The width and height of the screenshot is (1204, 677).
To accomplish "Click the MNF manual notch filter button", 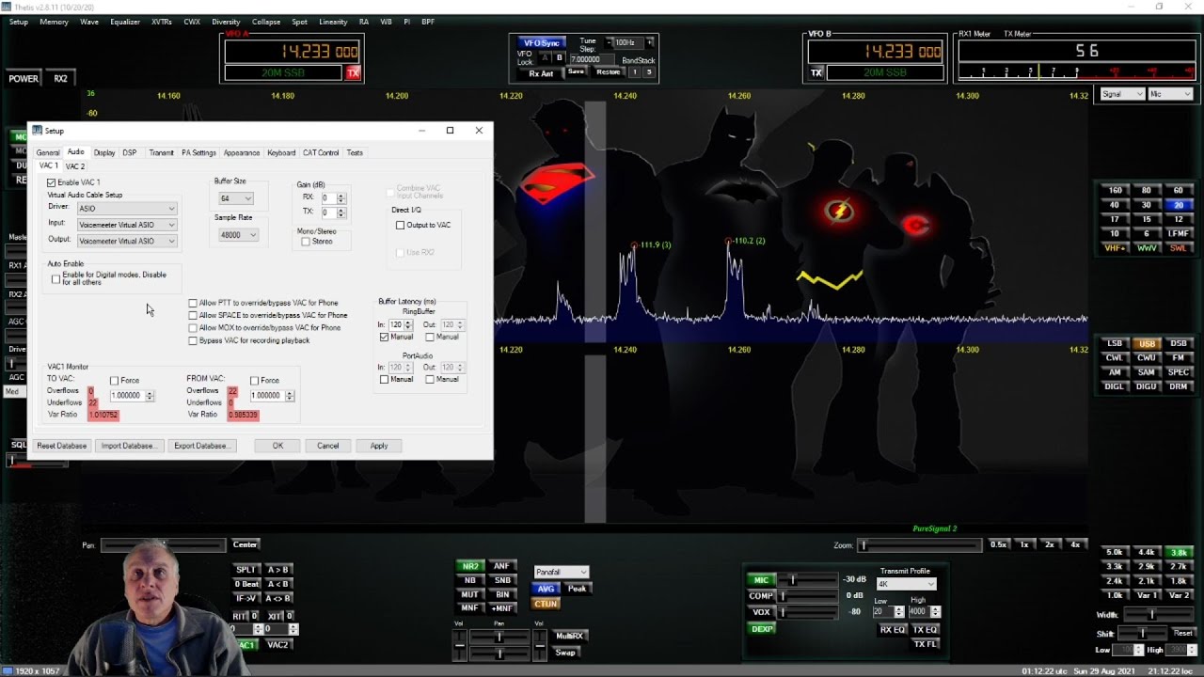I will click(x=469, y=608).
